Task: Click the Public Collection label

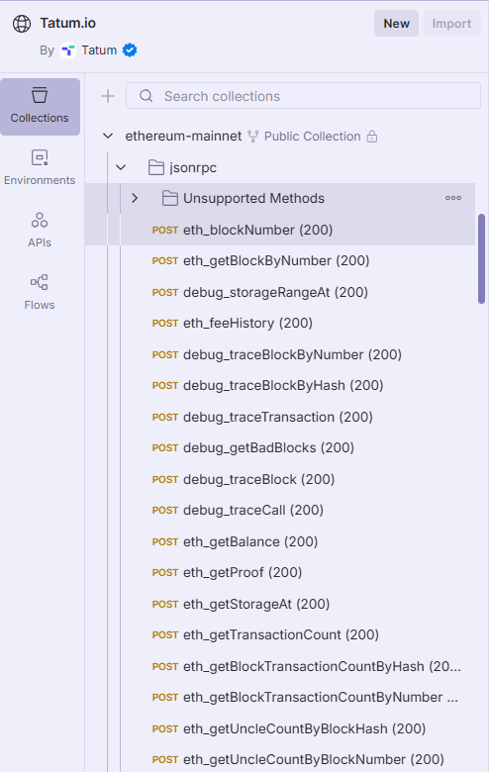Action: click(x=312, y=137)
